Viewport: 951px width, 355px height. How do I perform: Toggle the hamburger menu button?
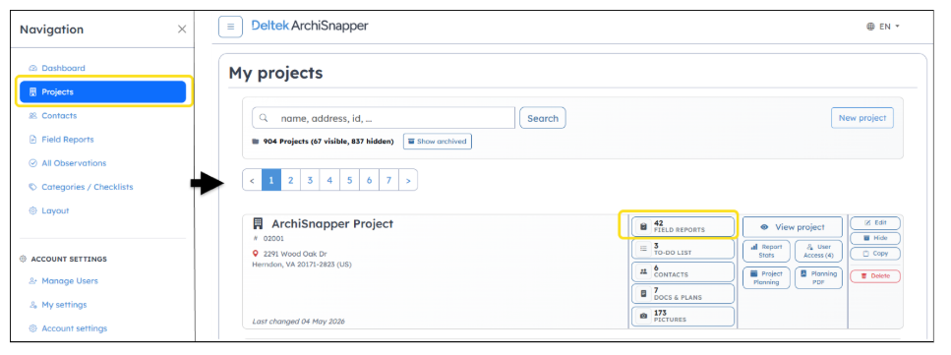[x=230, y=27]
